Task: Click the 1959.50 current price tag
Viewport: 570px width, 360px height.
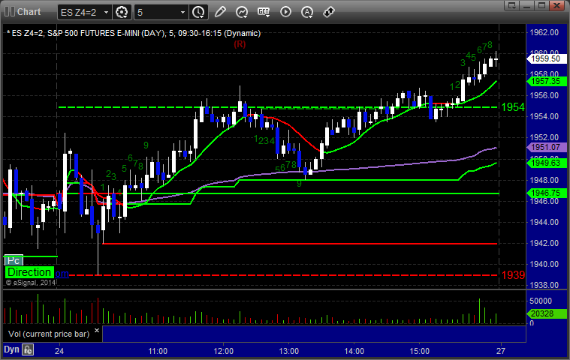Action: pyautogui.click(x=547, y=58)
